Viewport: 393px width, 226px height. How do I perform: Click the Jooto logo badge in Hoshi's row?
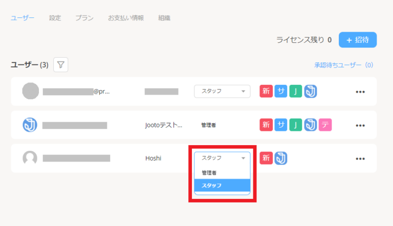[280, 158]
